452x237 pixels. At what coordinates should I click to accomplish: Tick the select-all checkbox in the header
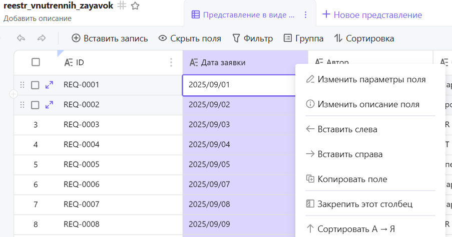pyautogui.click(x=36, y=62)
